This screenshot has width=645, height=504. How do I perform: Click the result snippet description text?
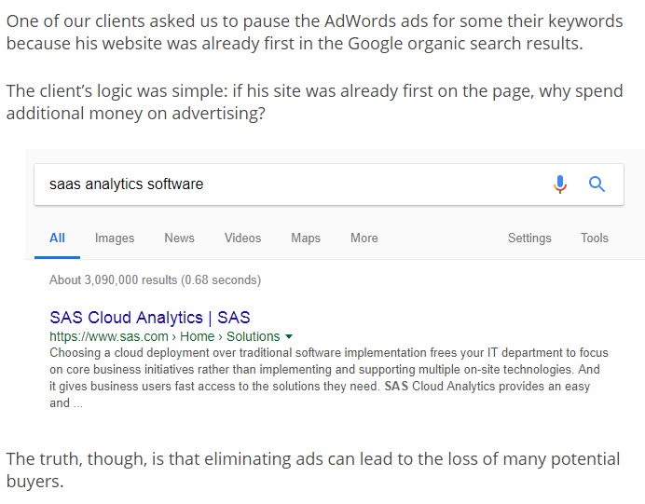click(329, 378)
